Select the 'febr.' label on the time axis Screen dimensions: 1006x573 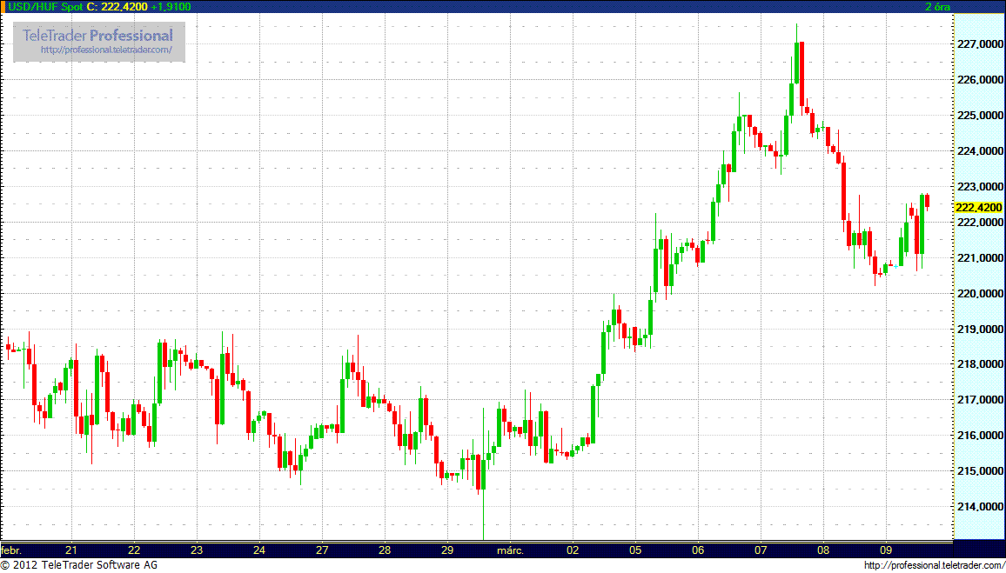(x=11, y=550)
